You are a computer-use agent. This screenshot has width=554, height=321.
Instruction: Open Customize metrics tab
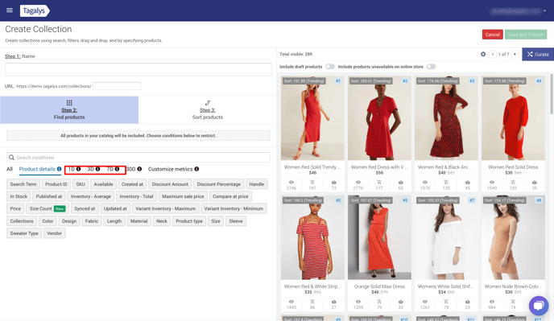pyautogui.click(x=170, y=169)
